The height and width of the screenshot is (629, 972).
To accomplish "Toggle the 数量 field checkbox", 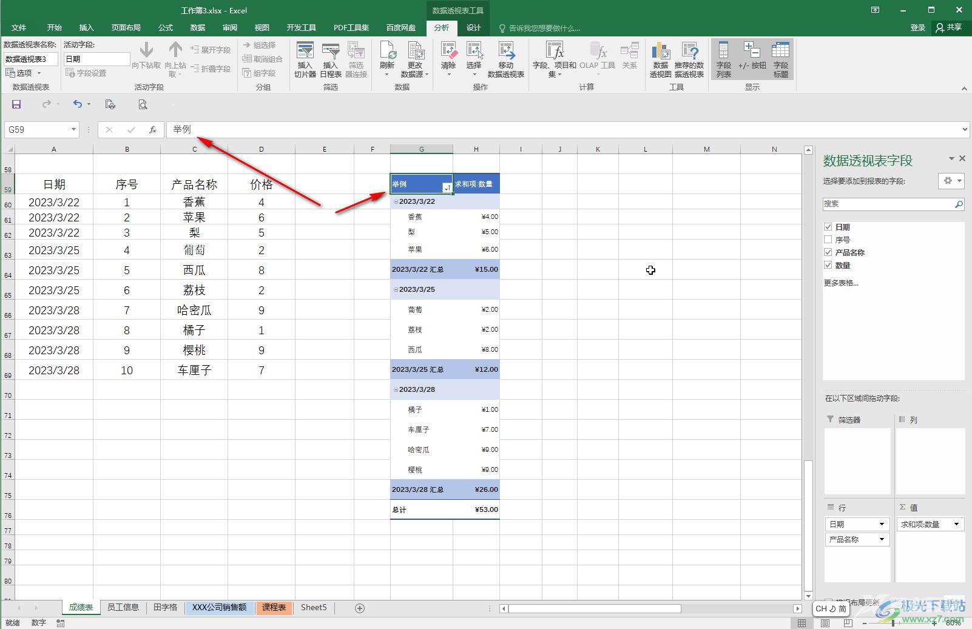I will pyautogui.click(x=828, y=265).
